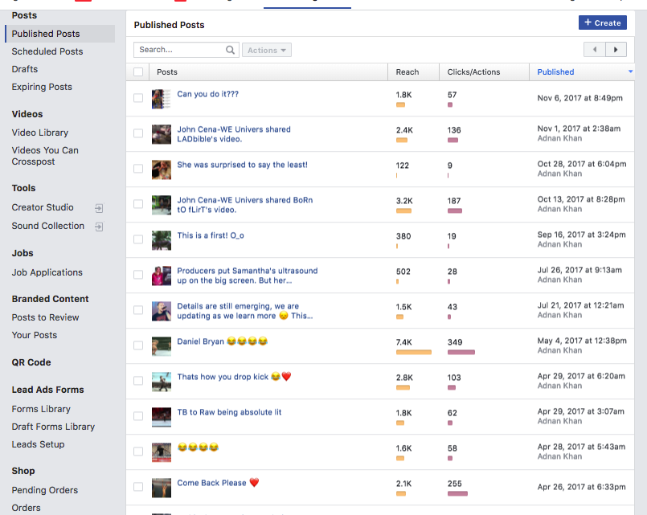Click the 255 clicks bar for Come Back Please

tap(457, 493)
